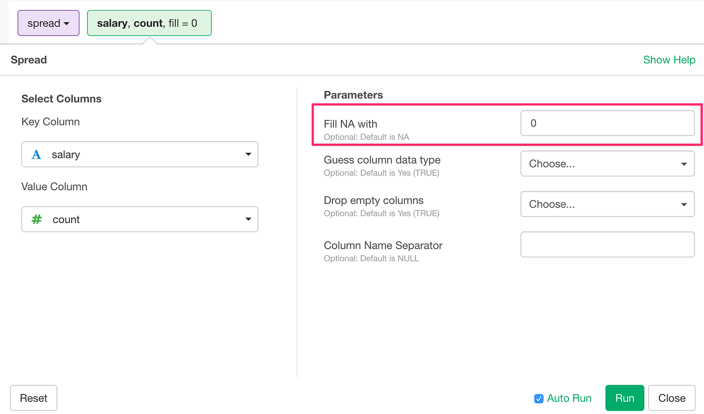
Task: Expand the salary dropdown via its chevron
Action: pyautogui.click(x=248, y=154)
